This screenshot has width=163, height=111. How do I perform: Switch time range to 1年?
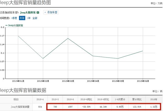[29, 18]
